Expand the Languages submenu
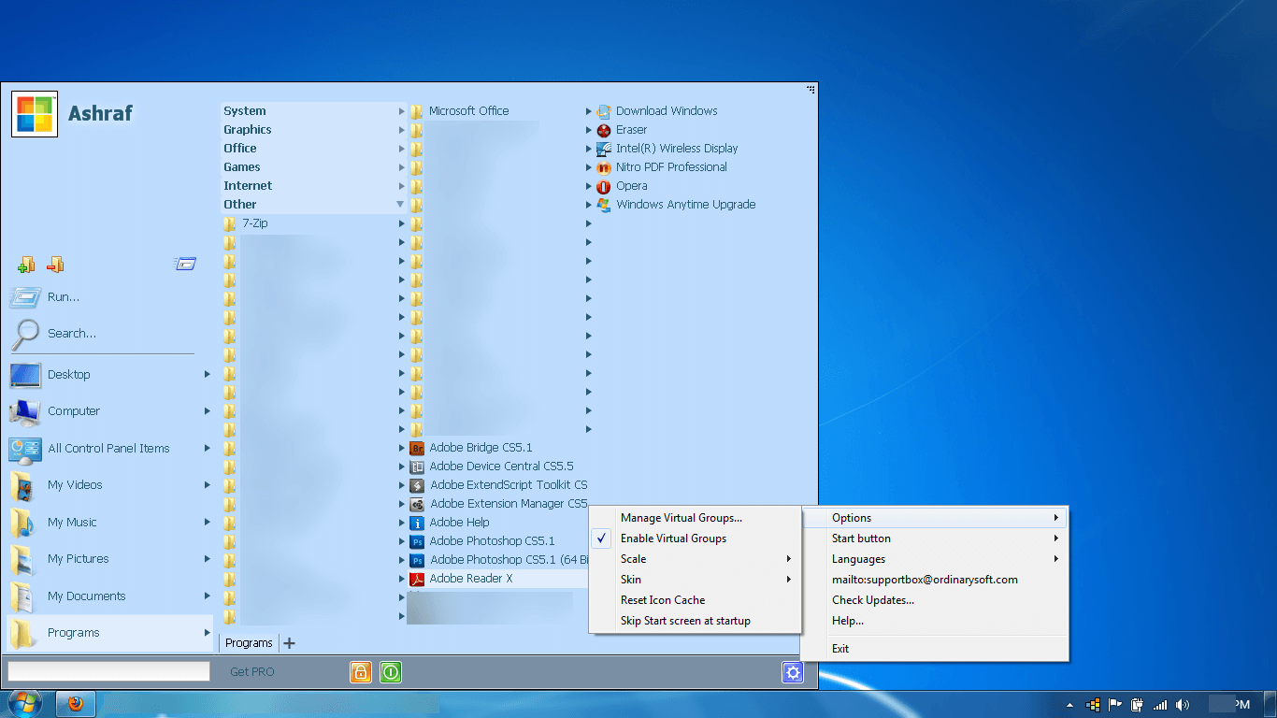This screenshot has width=1277, height=718. (x=935, y=559)
